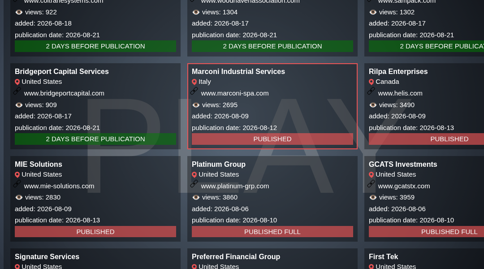Open the MIE Solutions title
The image size is (484, 269).
click(38, 164)
